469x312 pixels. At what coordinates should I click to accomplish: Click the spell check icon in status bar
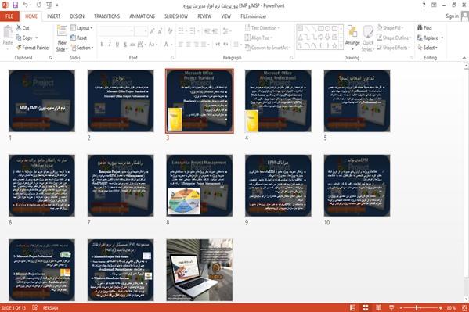35,307
